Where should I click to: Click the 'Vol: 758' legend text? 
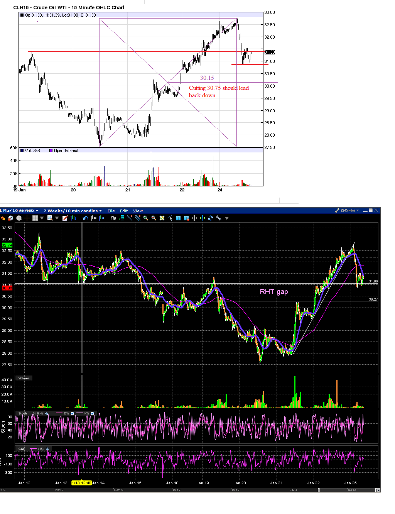tap(32, 150)
